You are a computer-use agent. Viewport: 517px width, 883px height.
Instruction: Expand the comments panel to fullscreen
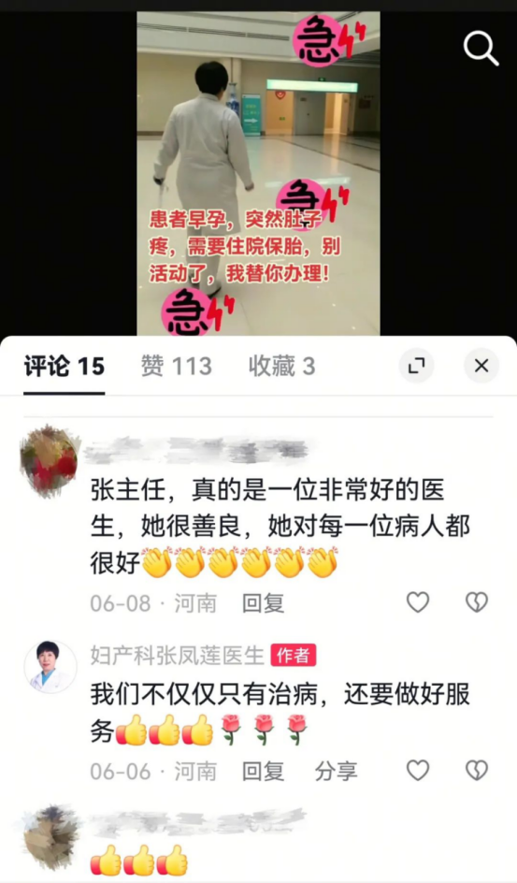[416, 366]
